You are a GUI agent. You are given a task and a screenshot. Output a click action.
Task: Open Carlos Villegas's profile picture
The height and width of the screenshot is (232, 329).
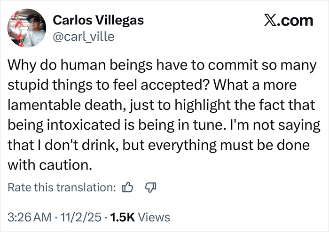(27, 28)
